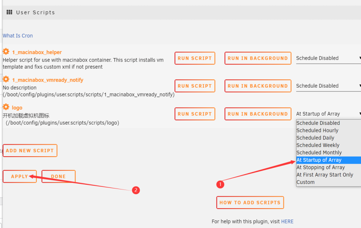Pick Scheduled Daily from the list
The width and height of the screenshot is (361, 228).
pyautogui.click(x=315, y=138)
